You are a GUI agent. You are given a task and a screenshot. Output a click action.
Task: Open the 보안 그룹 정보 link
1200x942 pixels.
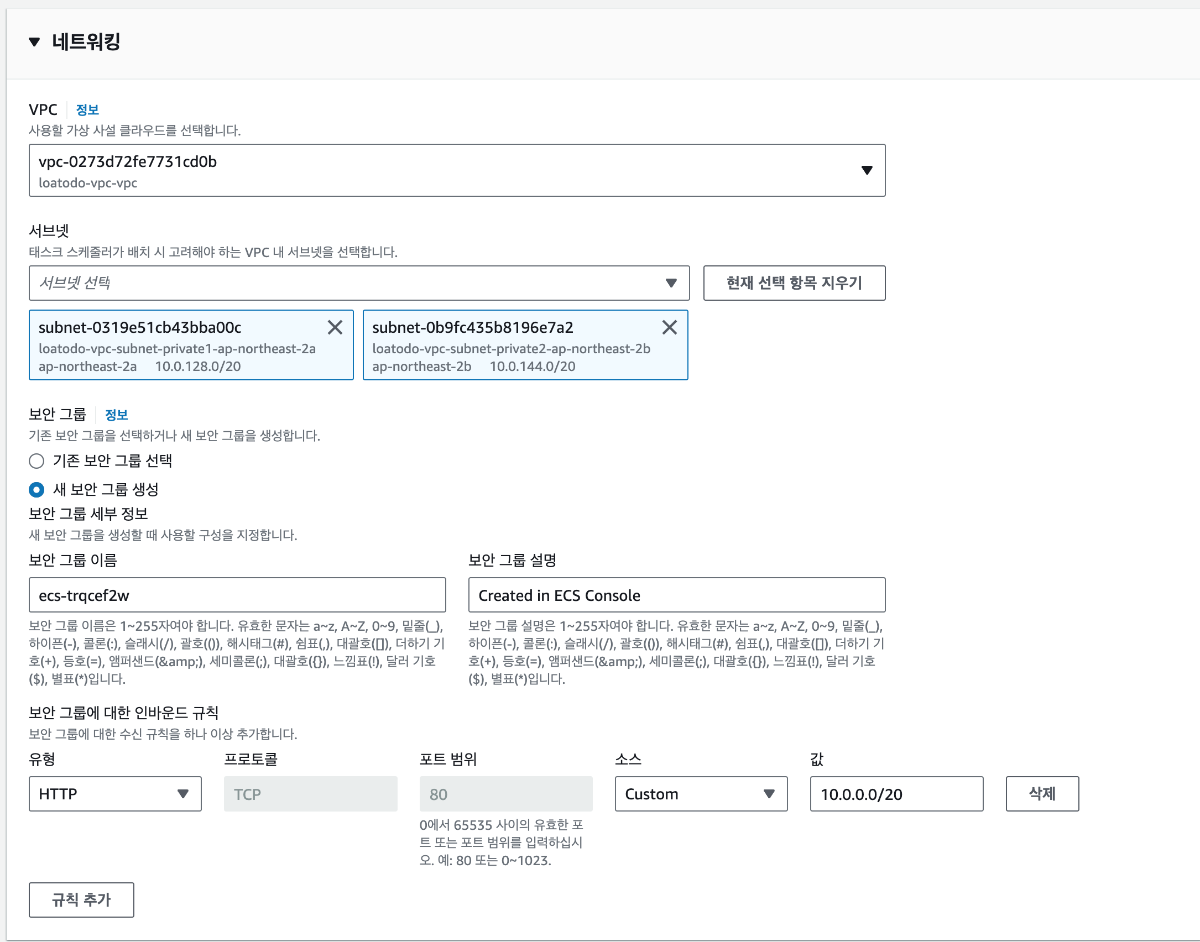click(x=116, y=415)
